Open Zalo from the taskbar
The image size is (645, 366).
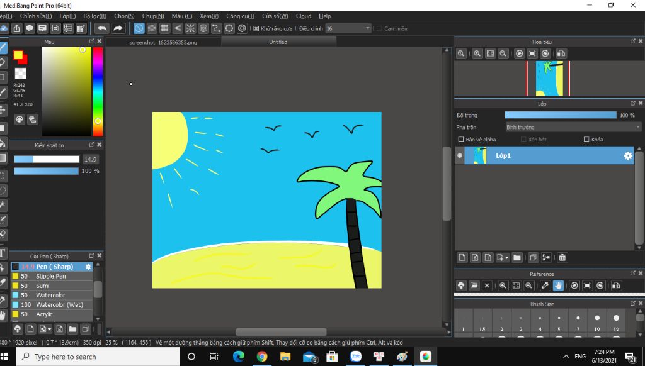click(356, 356)
